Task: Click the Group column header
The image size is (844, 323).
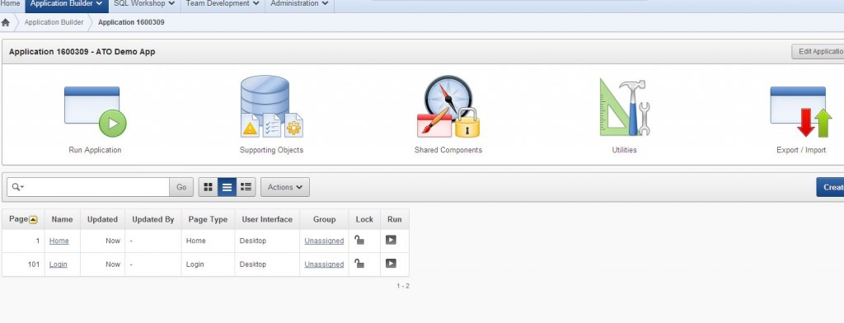Action: 325,219
